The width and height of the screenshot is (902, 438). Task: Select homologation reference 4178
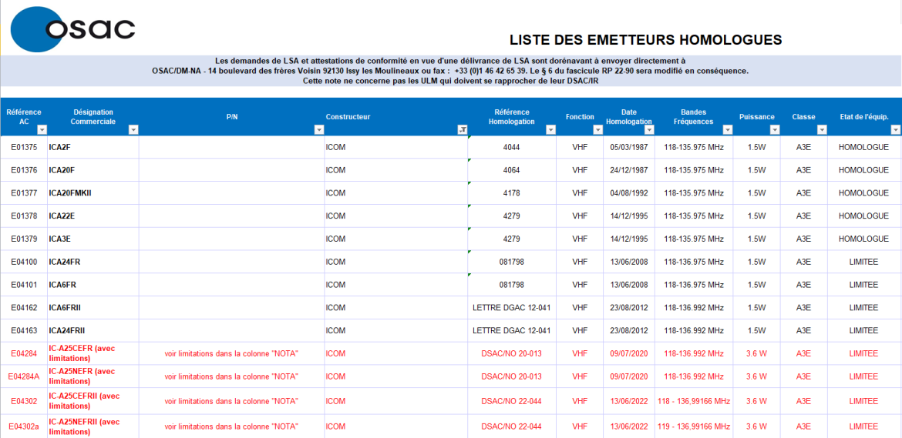(511, 193)
